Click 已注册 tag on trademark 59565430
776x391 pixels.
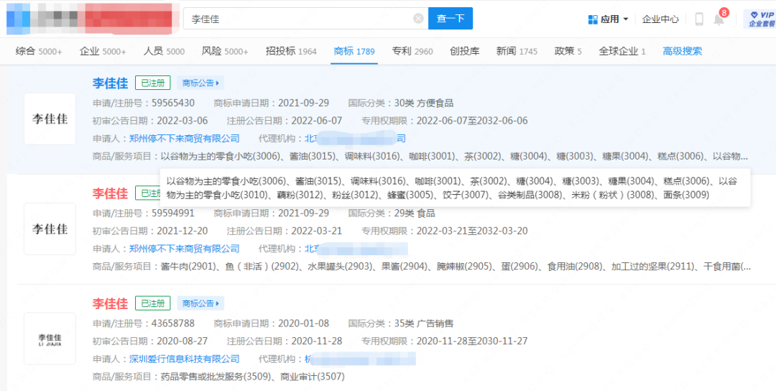tap(153, 83)
